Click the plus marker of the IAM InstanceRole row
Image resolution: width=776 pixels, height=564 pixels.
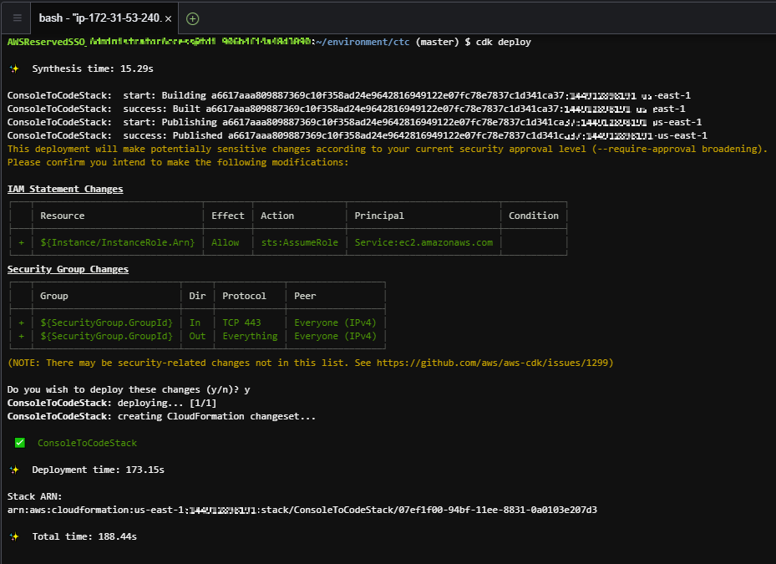tap(21, 242)
